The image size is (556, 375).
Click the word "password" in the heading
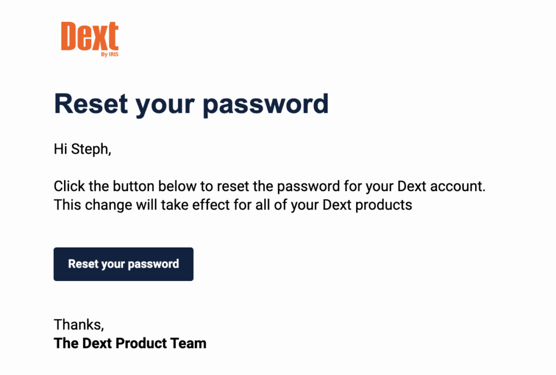coord(266,105)
